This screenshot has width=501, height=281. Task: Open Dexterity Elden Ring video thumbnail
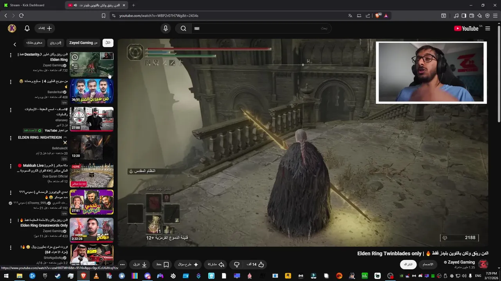click(x=92, y=64)
